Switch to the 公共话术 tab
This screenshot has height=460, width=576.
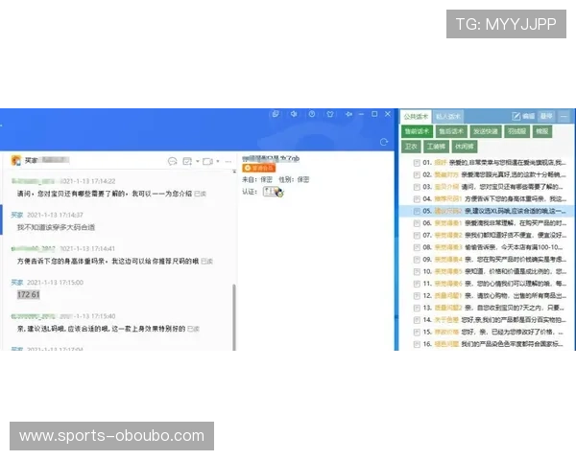[x=416, y=116]
